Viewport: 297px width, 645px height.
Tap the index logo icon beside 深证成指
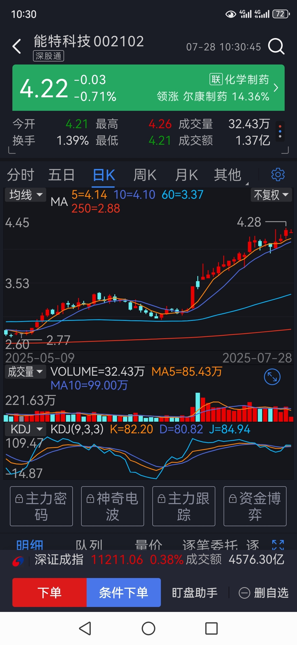click(x=18, y=561)
